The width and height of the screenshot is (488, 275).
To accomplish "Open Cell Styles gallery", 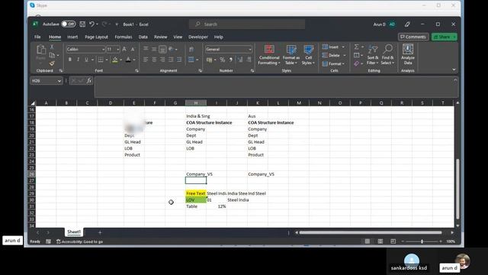I will 308,55.
